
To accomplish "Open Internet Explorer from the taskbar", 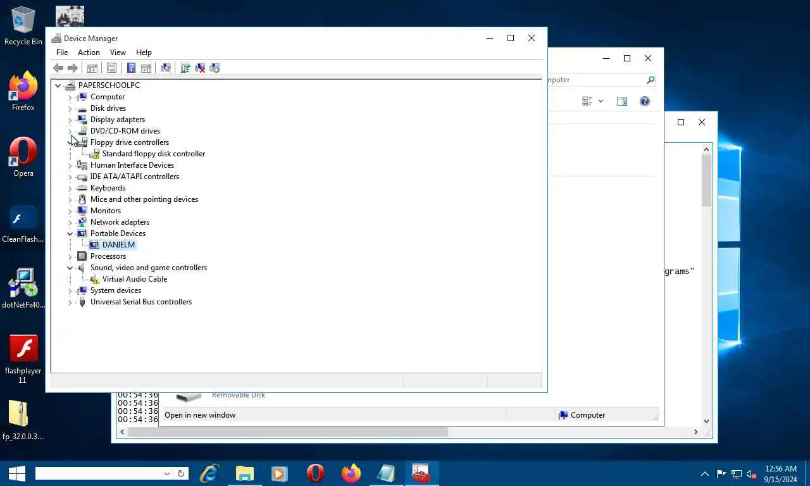I will click(209, 473).
